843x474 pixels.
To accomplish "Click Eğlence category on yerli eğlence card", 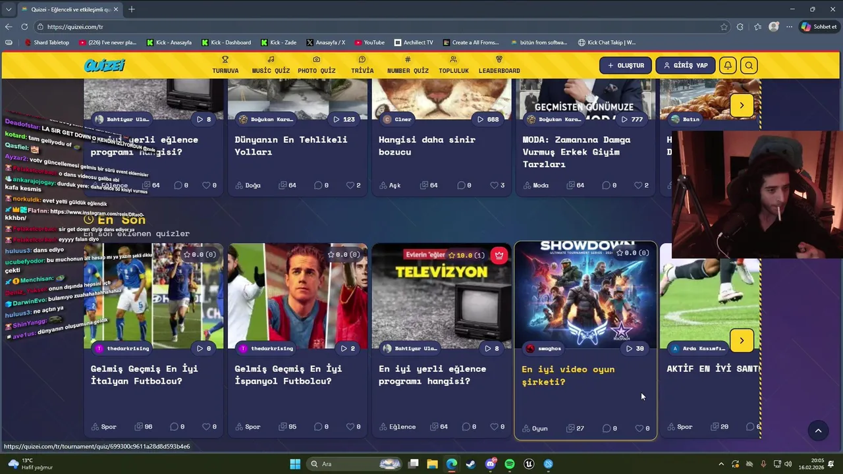I will pyautogui.click(x=397, y=427).
